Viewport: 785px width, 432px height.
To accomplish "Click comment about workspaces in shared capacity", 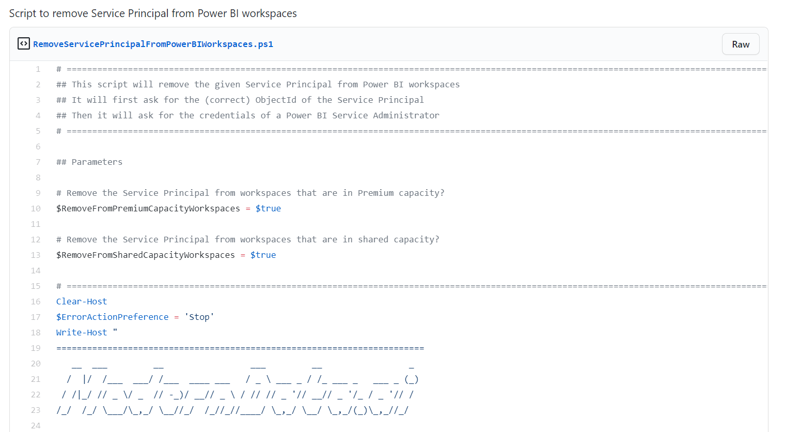I will tap(248, 240).
